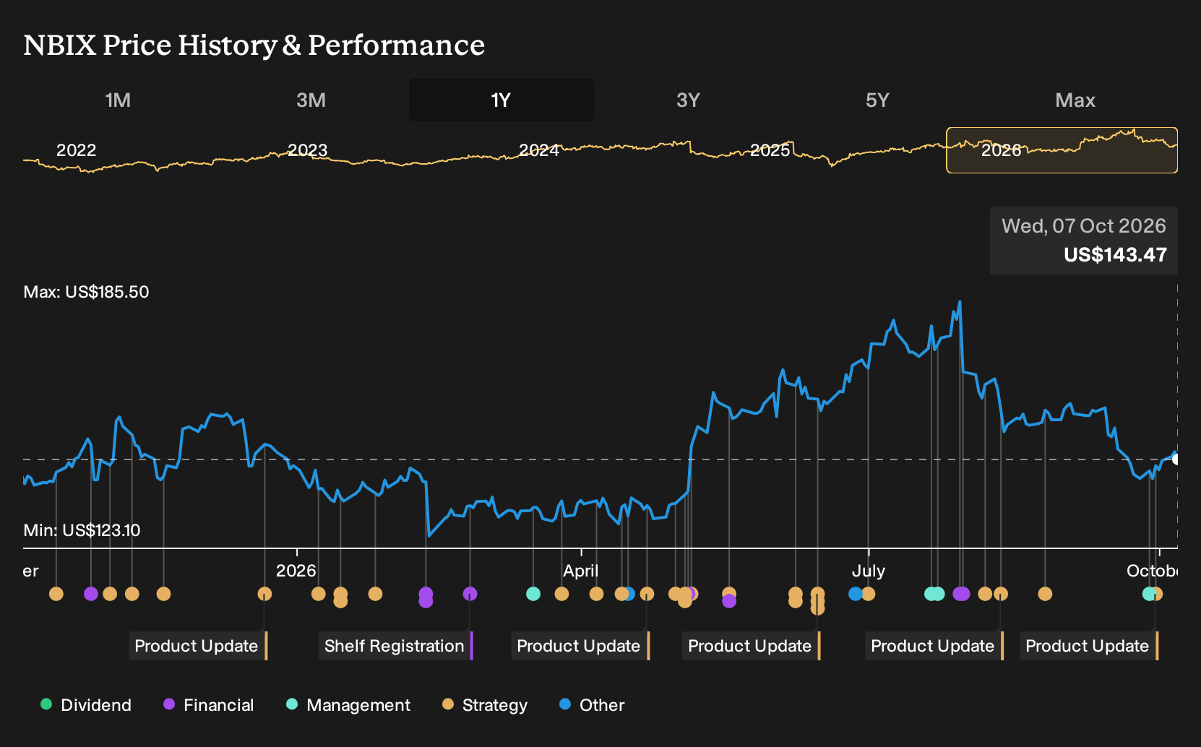Click the 'Min: US$123.10' label
This screenshot has height=747, width=1201.
pyautogui.click(x=82, y=530)
